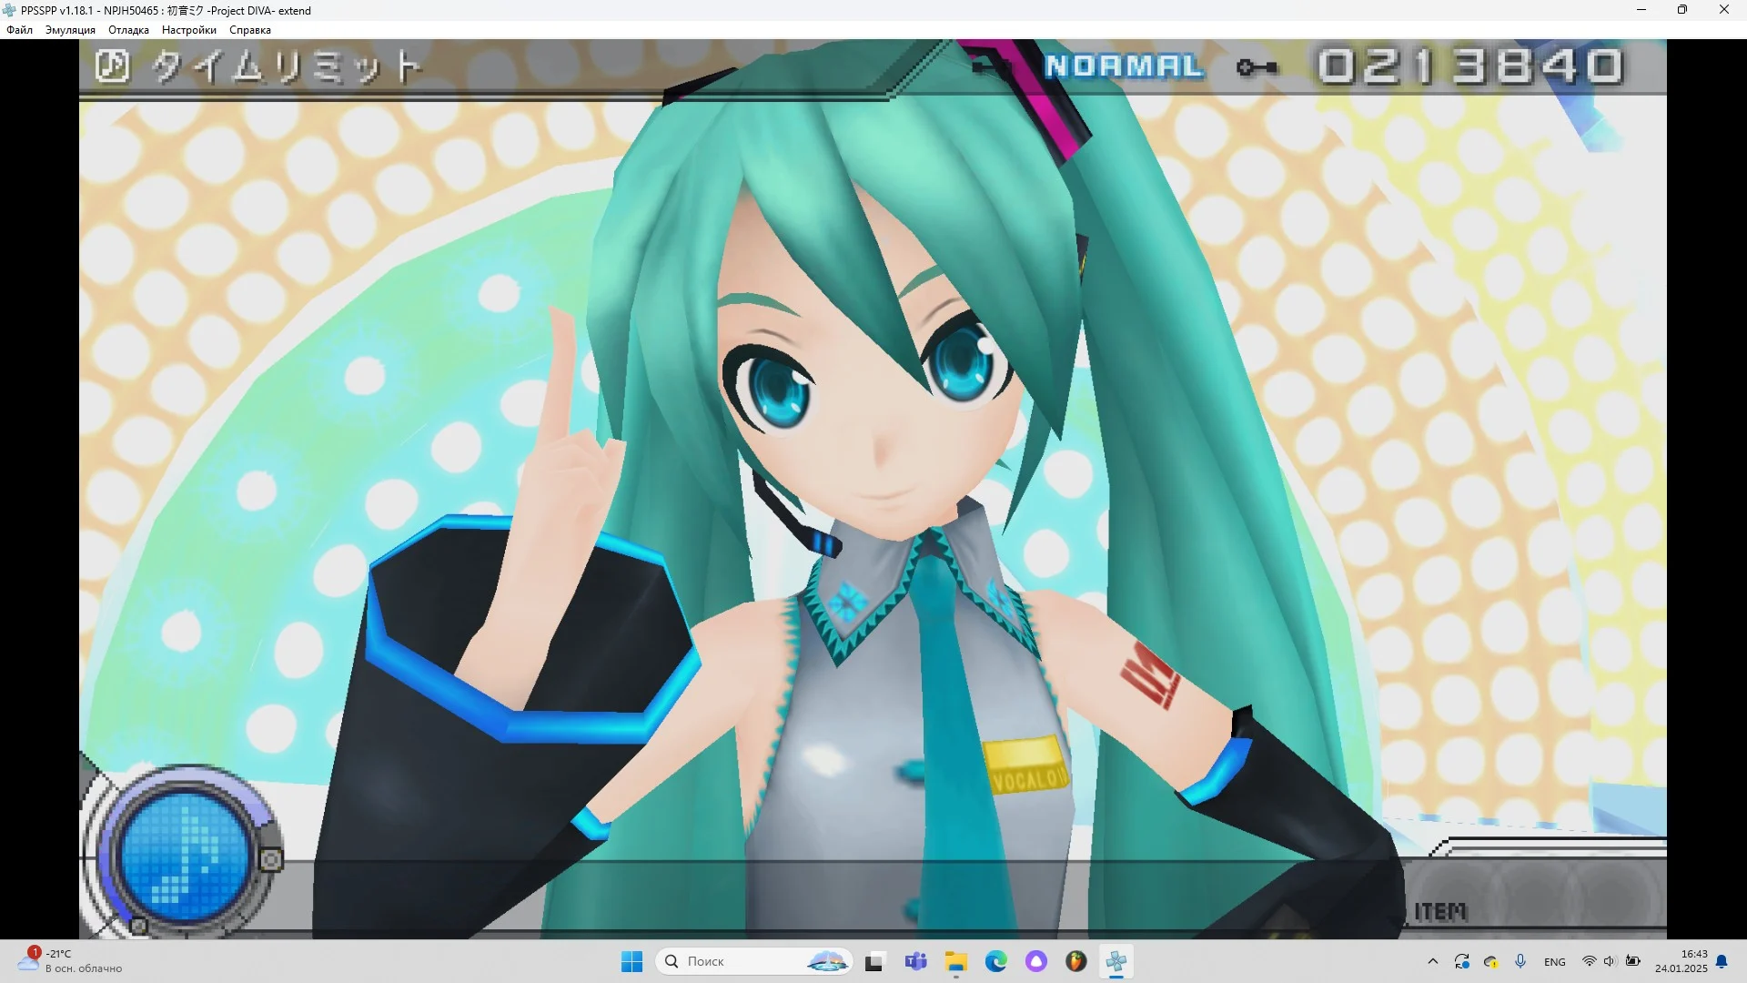Click the music note icon beside song title
Image resolution: width=1747 pixels, height=983 pixels.
click(x=113, y=66)
